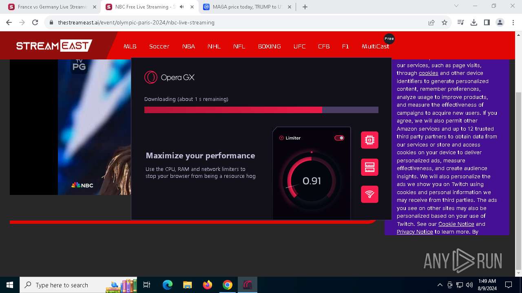Open the MLB menu item
The width and height of the screenshot is (522, 293).
130,46
